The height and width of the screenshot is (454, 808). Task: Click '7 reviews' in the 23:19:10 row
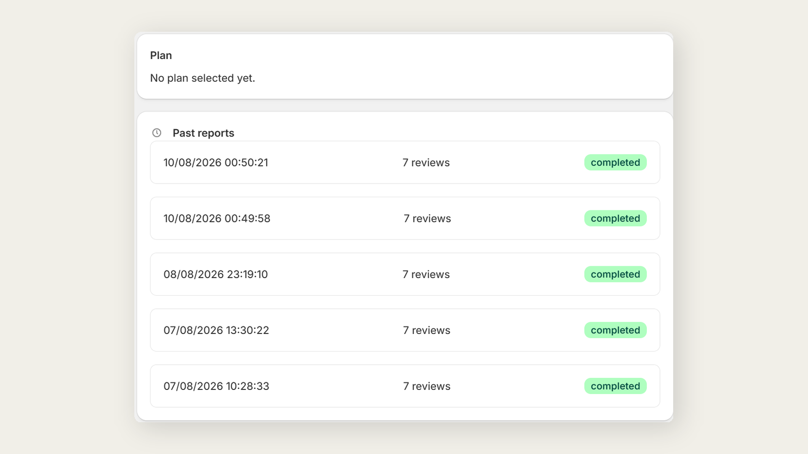click(426, 274)
